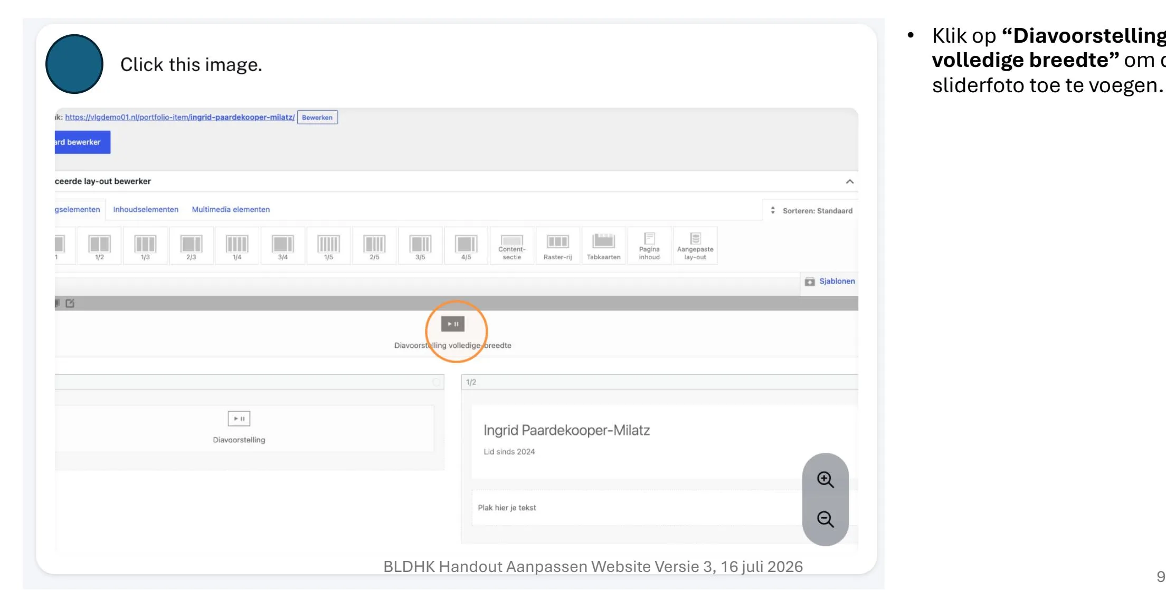Collapse the lay-out bewerker panel chevron

pyautogui.click(x=849, y=181)
